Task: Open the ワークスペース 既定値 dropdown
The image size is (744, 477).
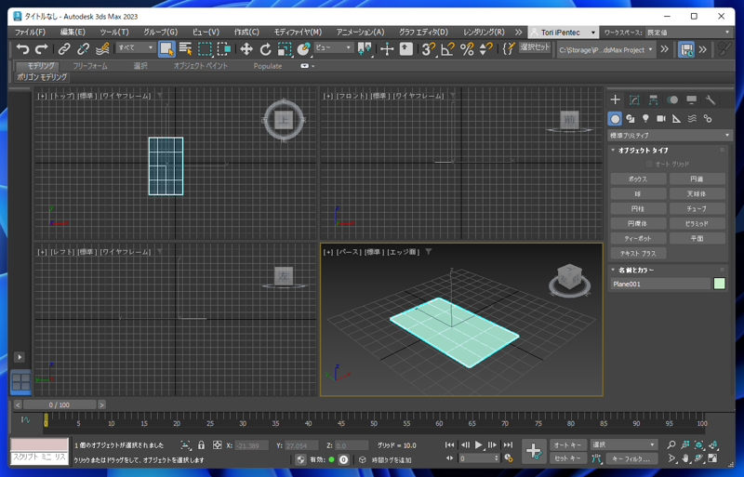Action: tap(688, 33)
